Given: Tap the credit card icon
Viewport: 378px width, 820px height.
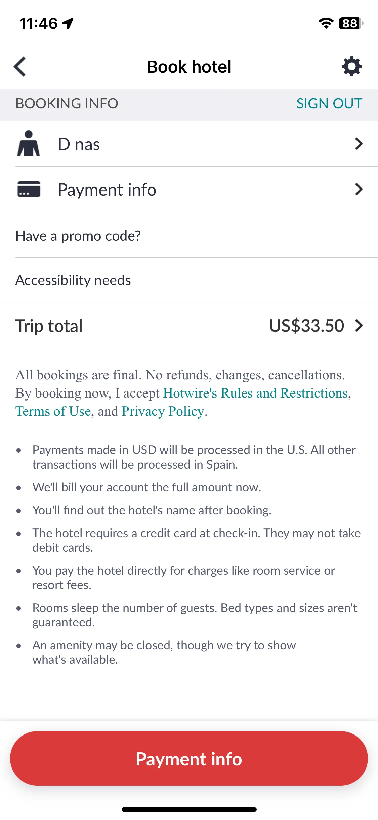Looking at the screenshot, I should [x=29, y=189].
